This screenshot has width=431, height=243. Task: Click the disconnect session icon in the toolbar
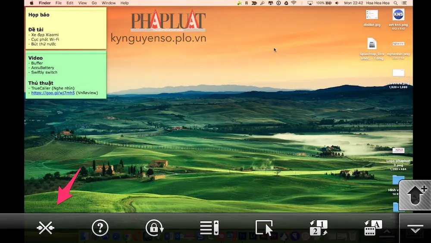tap(45, 227)
